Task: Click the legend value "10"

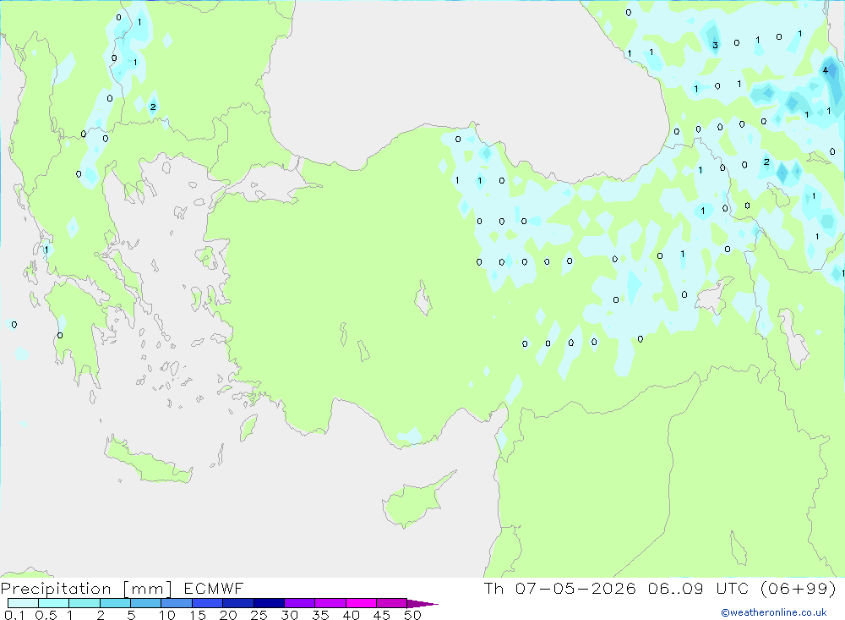Action: tap(167, 615)
